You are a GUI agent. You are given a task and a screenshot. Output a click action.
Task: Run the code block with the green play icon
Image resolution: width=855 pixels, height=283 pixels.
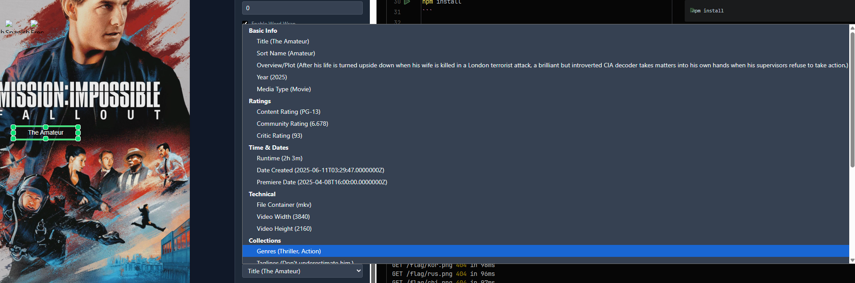(407, 2)
